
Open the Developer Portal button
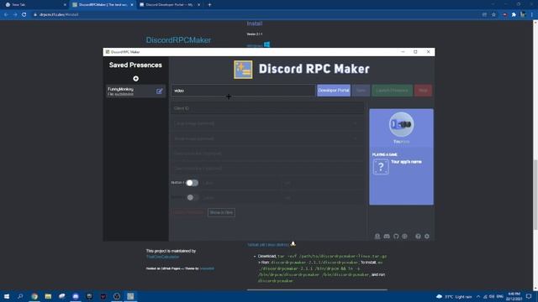point(334,91)
